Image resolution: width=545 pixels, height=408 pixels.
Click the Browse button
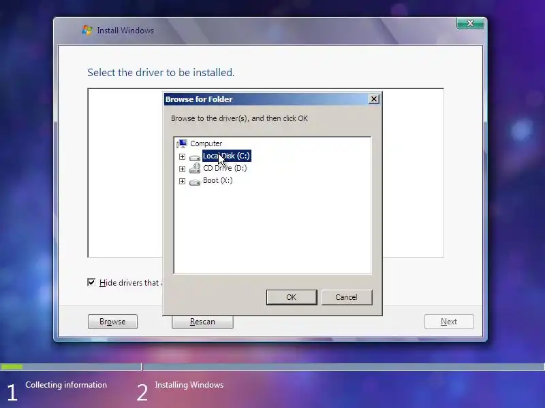point(112,322)
